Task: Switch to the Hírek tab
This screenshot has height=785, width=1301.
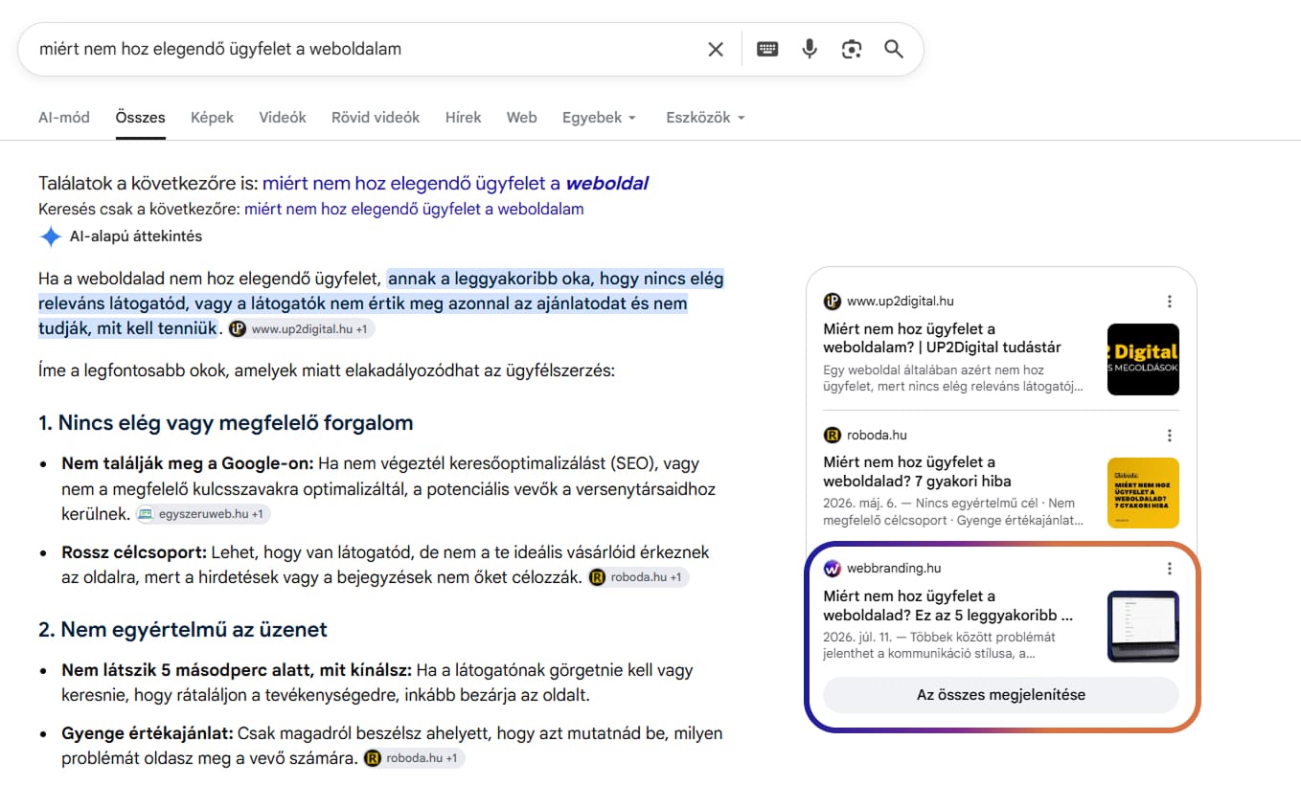Action: pyautogui.click(x=464, y=118)
